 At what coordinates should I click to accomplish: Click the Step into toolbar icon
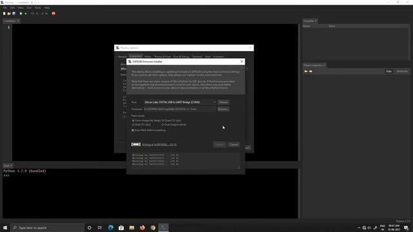pyautogui.click(x=37, y=14)
